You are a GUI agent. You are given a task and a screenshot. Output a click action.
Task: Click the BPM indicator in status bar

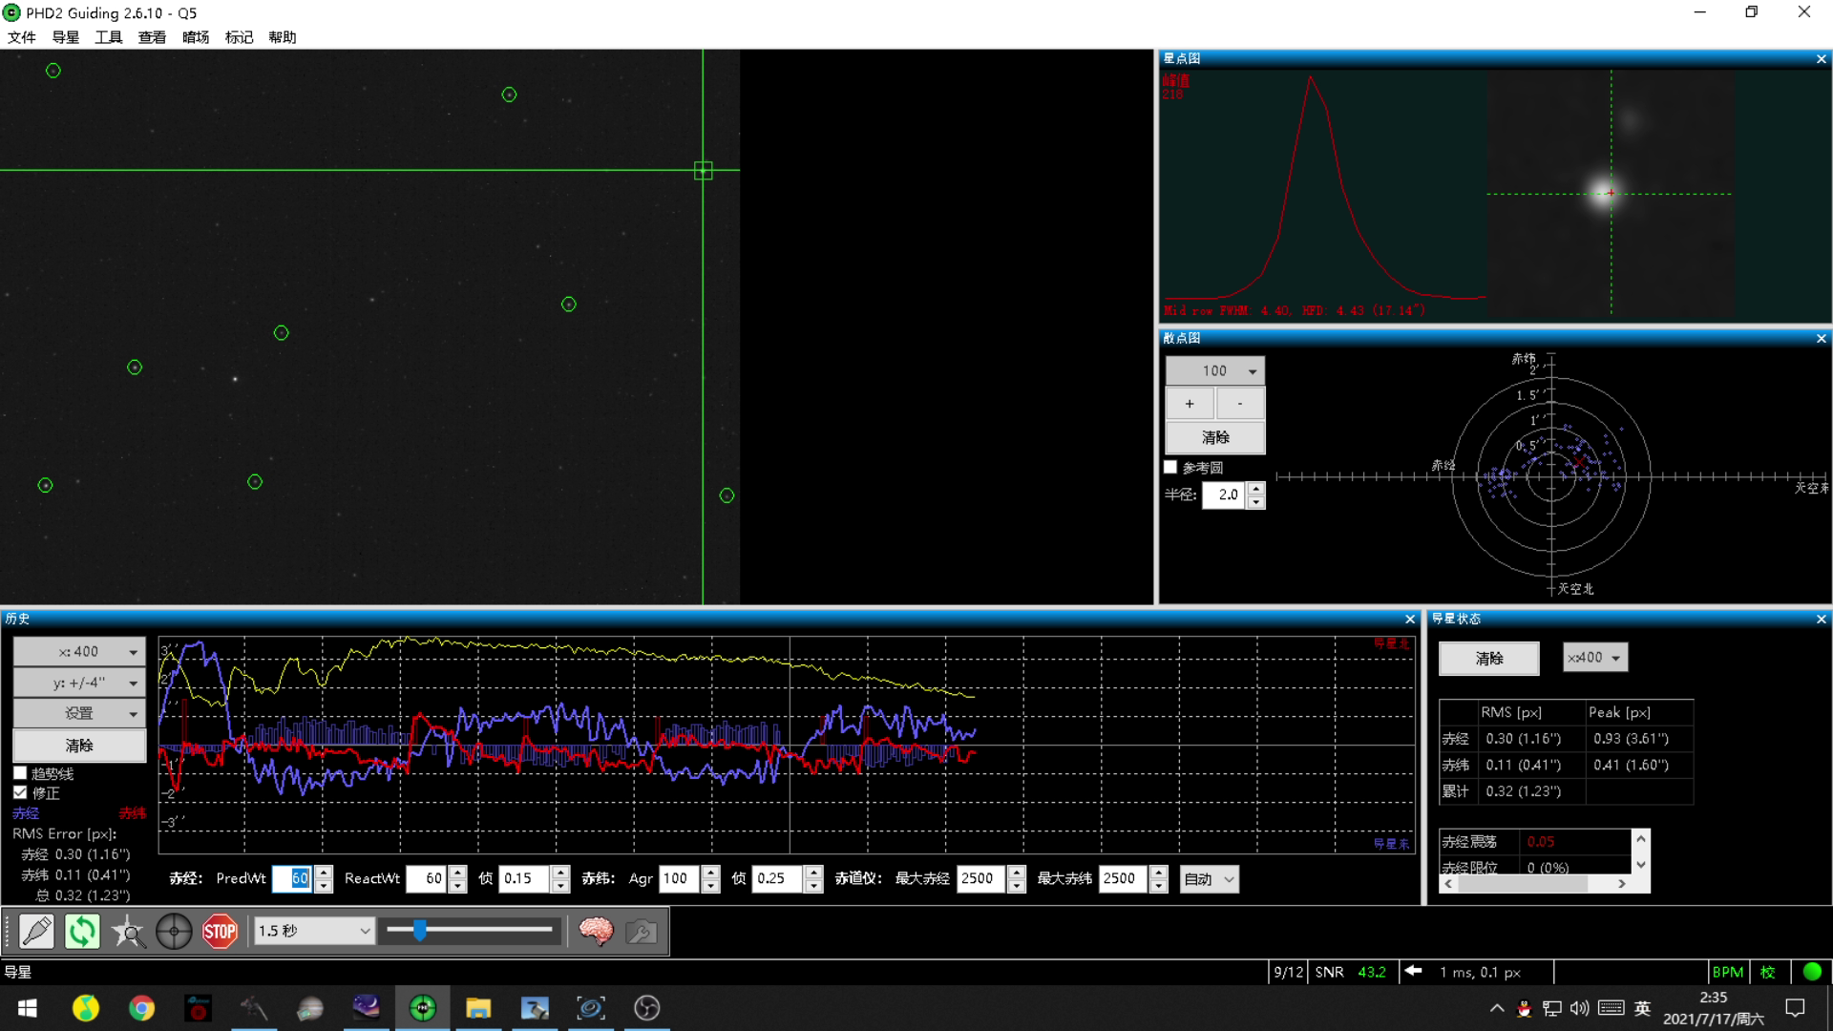[1727, 972]
